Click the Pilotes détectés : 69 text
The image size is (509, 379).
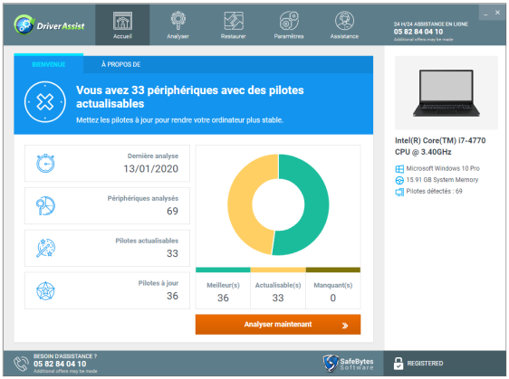click(x=434, y=191)
